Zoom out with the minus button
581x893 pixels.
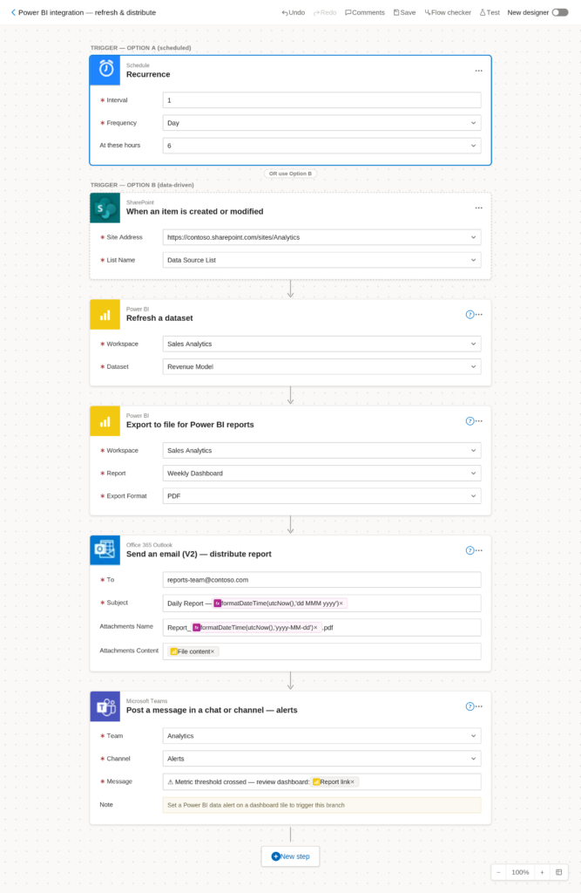coord(498,872)
